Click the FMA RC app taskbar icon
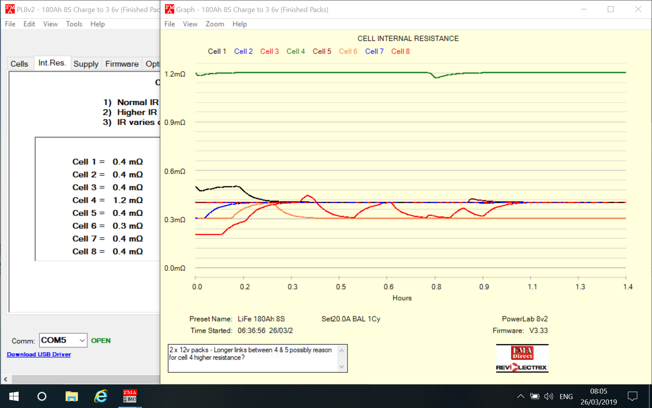This screenshot has height=408, width=652. coord(130,396)
